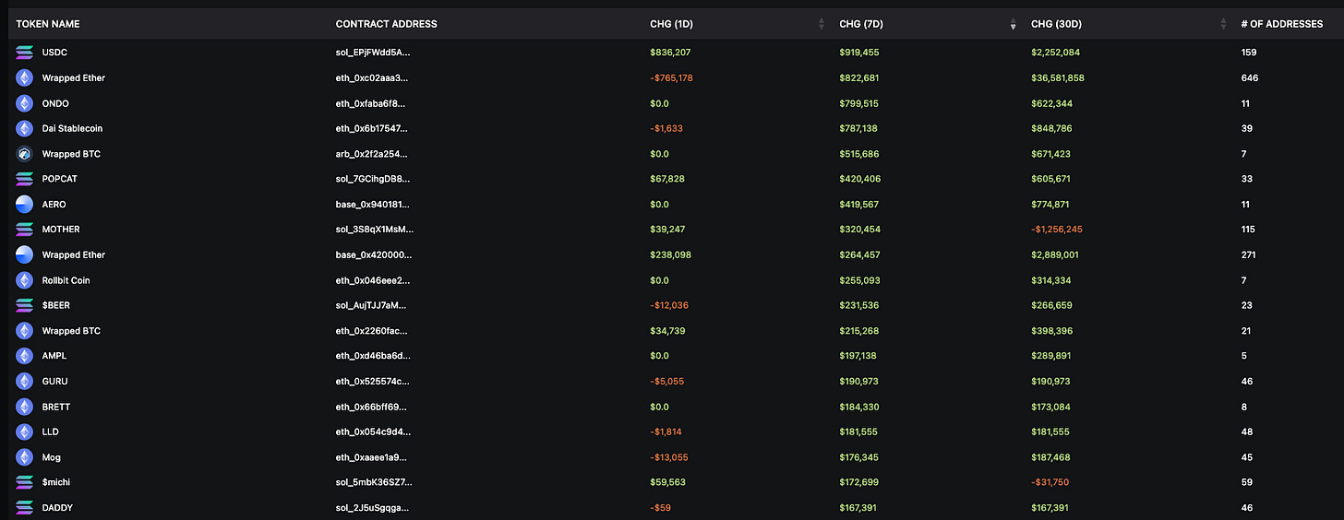Select the ONDO token name
This screenshot has width=1344, height=520.
tap(55, 103)
